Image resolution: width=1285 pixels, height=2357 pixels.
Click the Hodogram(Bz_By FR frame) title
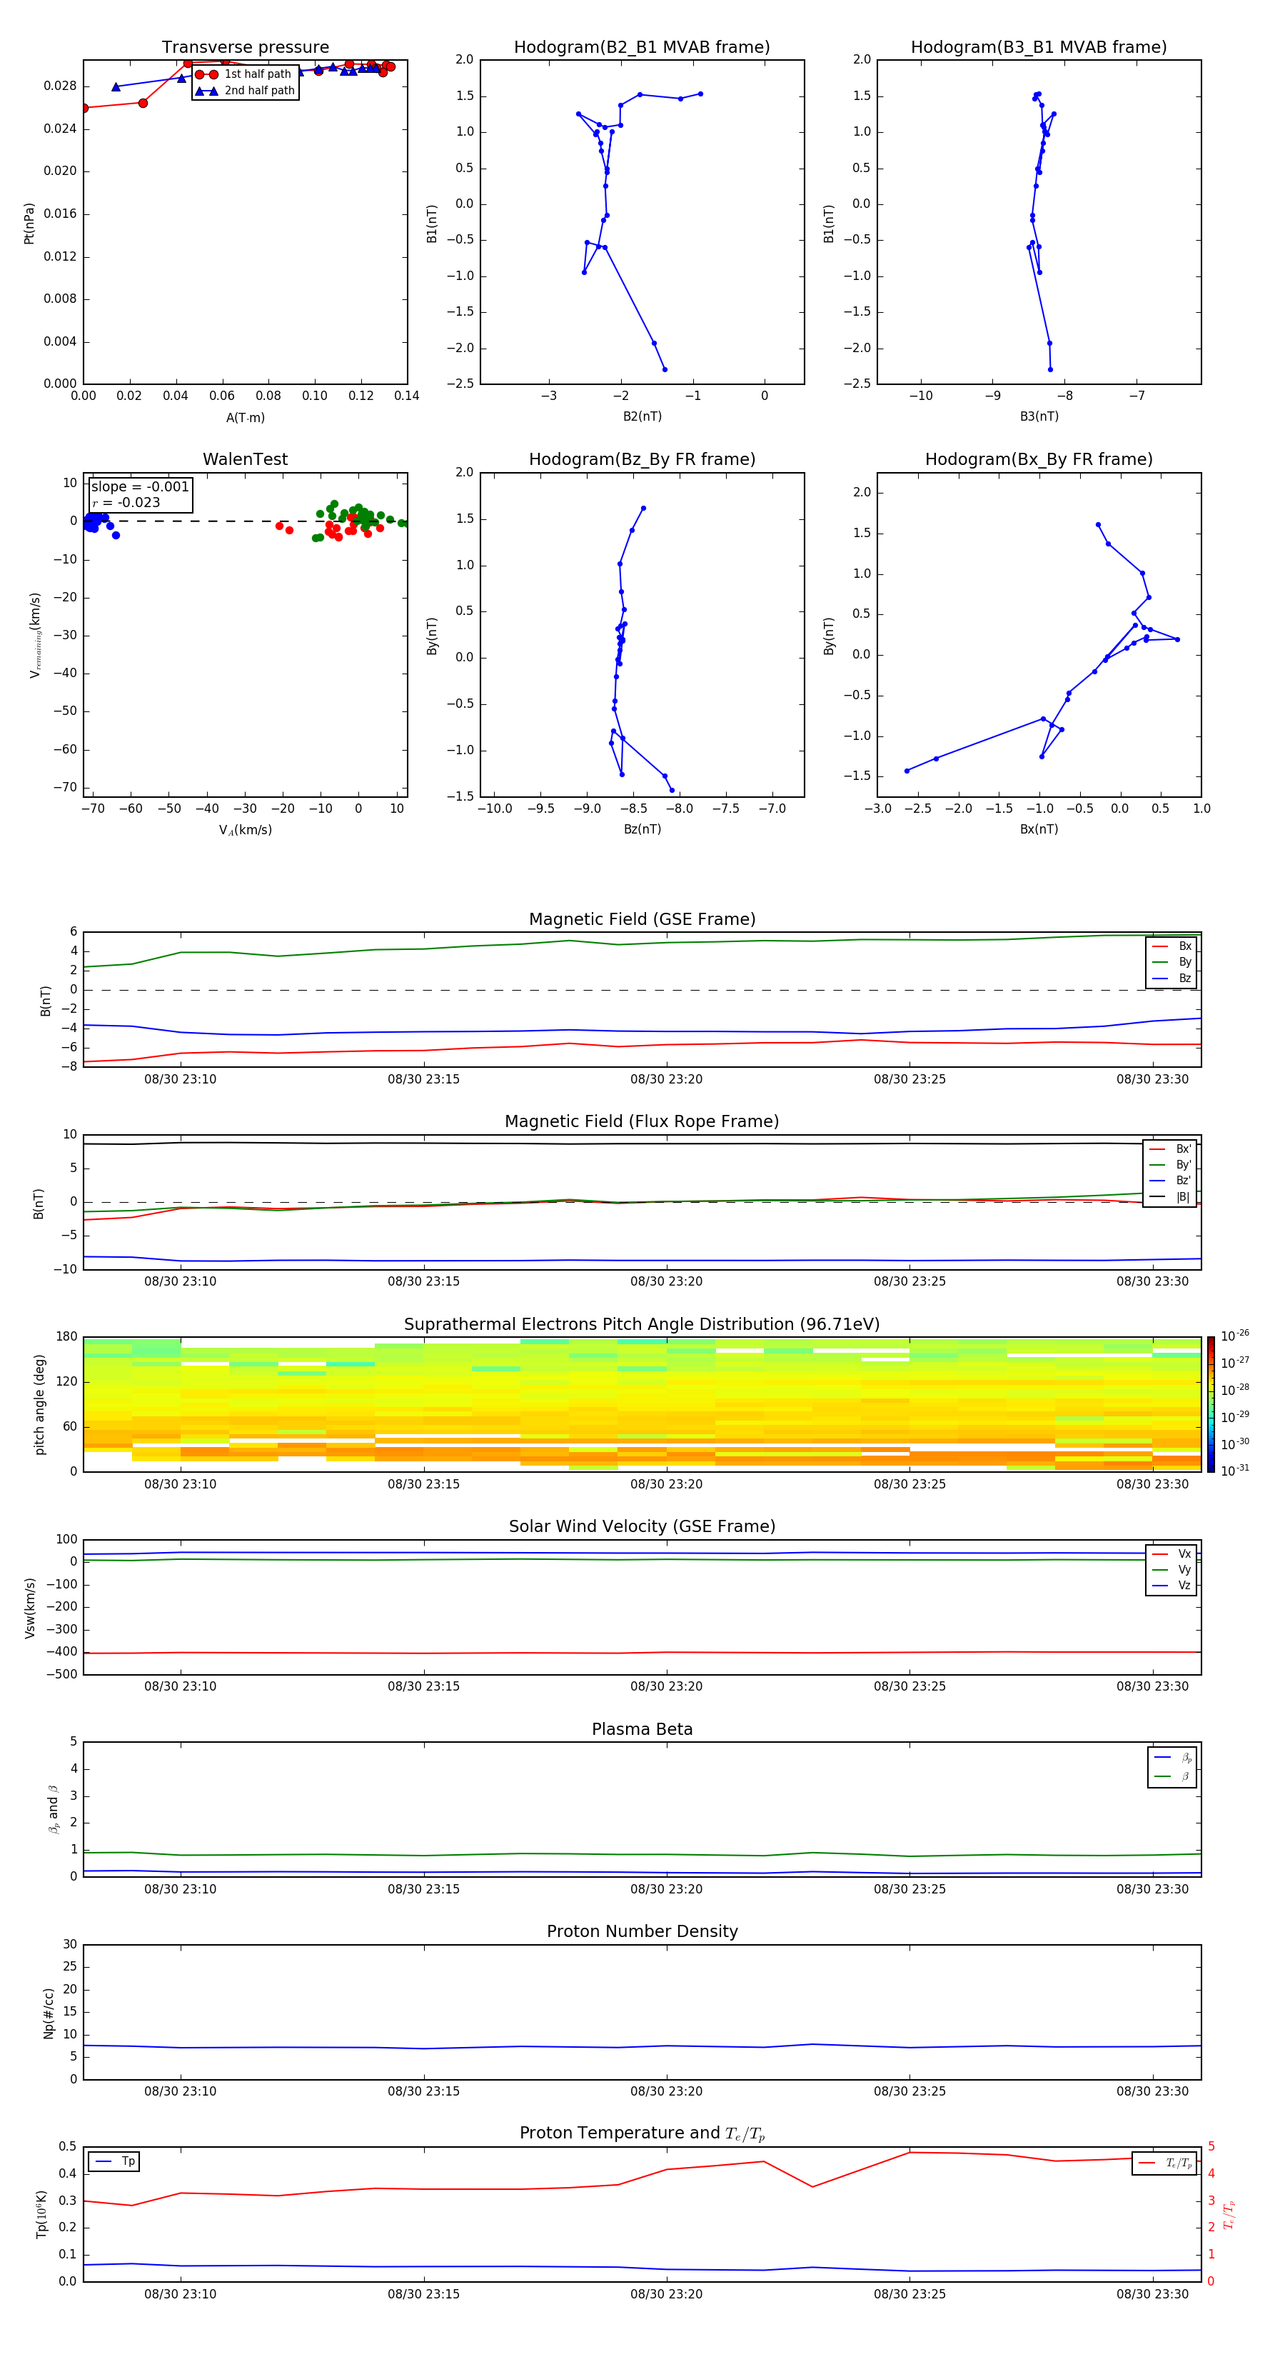tap(642, 459)
